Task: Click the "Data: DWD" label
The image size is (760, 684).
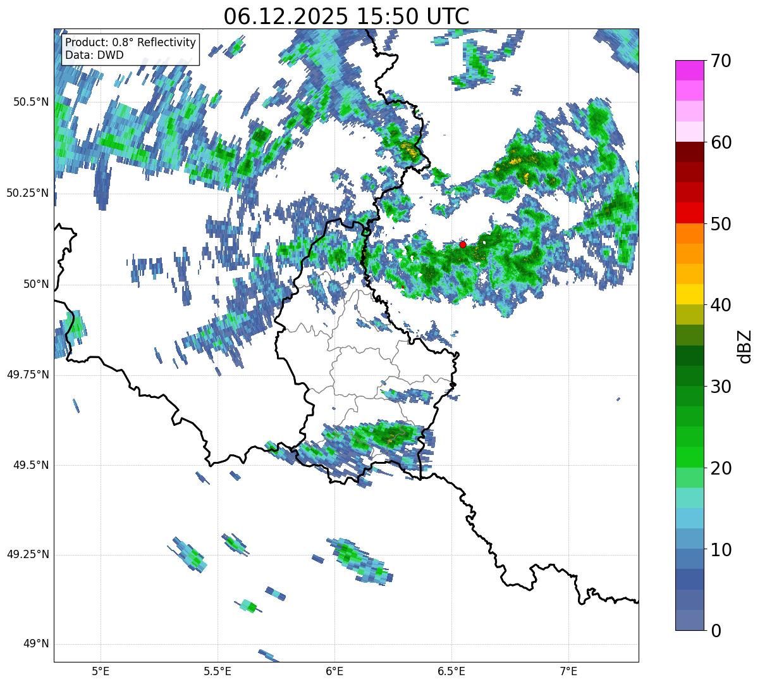Action: click(94, 55)
